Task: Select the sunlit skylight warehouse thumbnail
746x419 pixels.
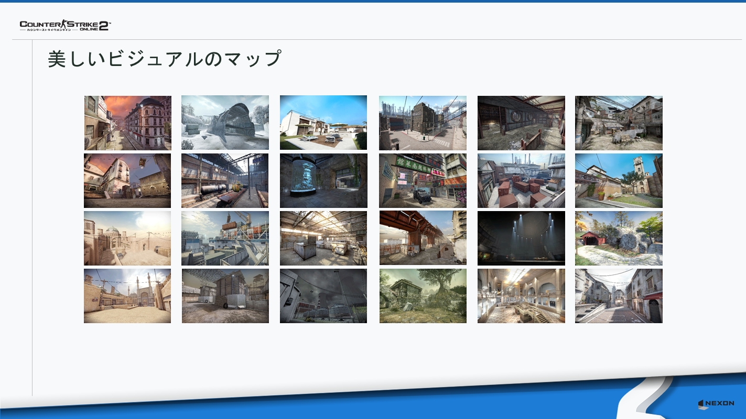Action: [323, 238]
